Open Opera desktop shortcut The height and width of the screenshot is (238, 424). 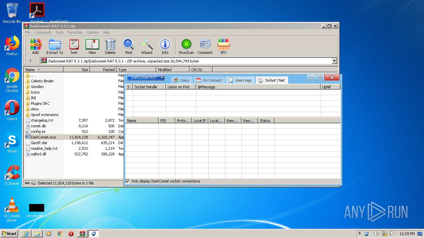12,110
